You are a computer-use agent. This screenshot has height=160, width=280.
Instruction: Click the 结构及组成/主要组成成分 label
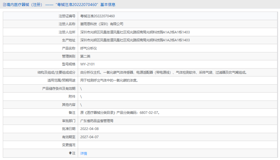pyautogui.click(x=57, y=72)
